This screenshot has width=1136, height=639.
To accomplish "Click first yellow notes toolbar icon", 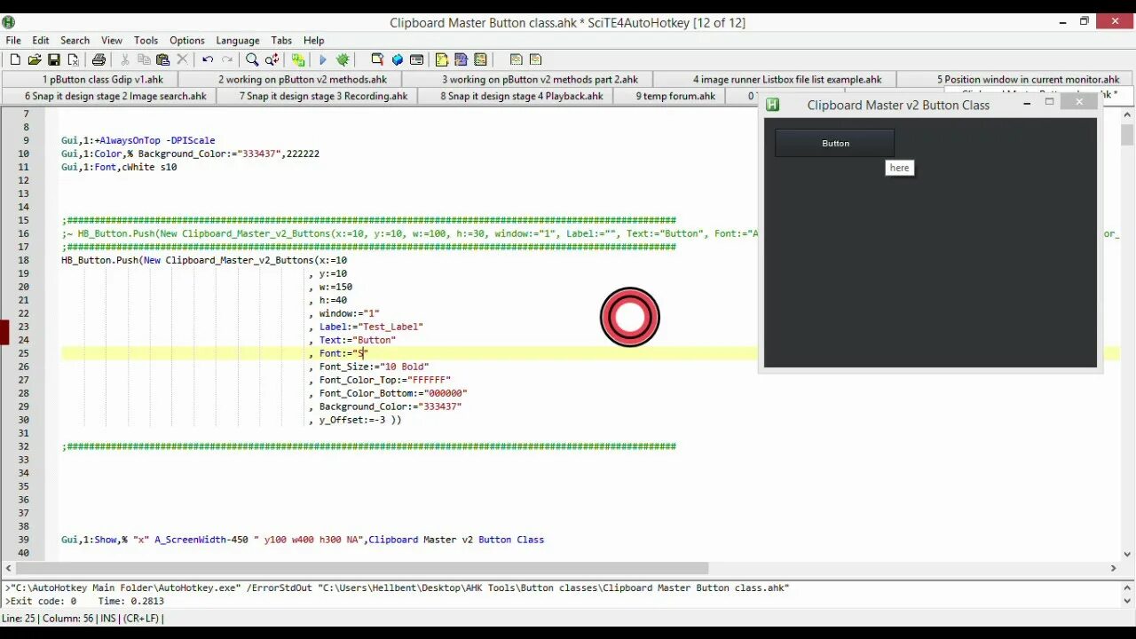I will tap(442, 59).
